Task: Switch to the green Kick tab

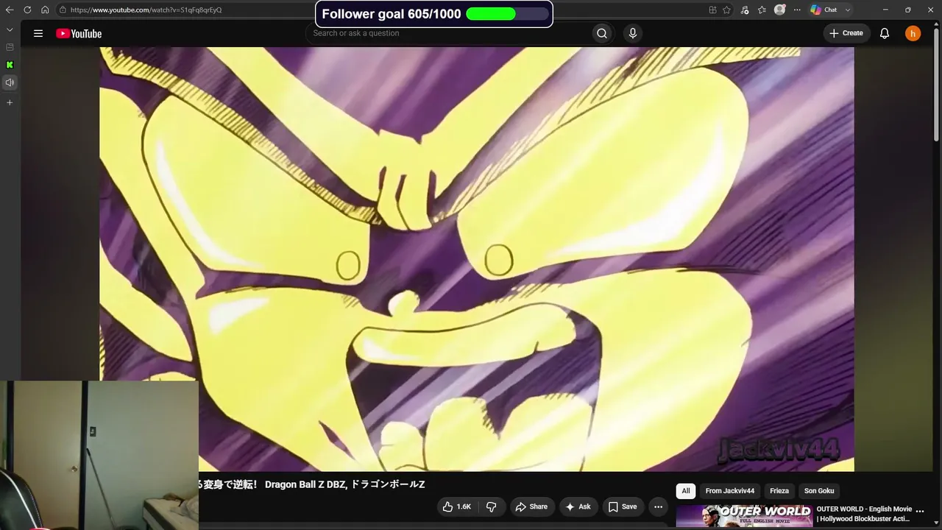Action: click(10, 65)
